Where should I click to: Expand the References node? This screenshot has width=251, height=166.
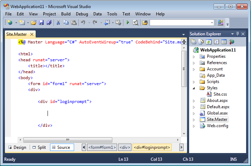click(x=194, y=63)
